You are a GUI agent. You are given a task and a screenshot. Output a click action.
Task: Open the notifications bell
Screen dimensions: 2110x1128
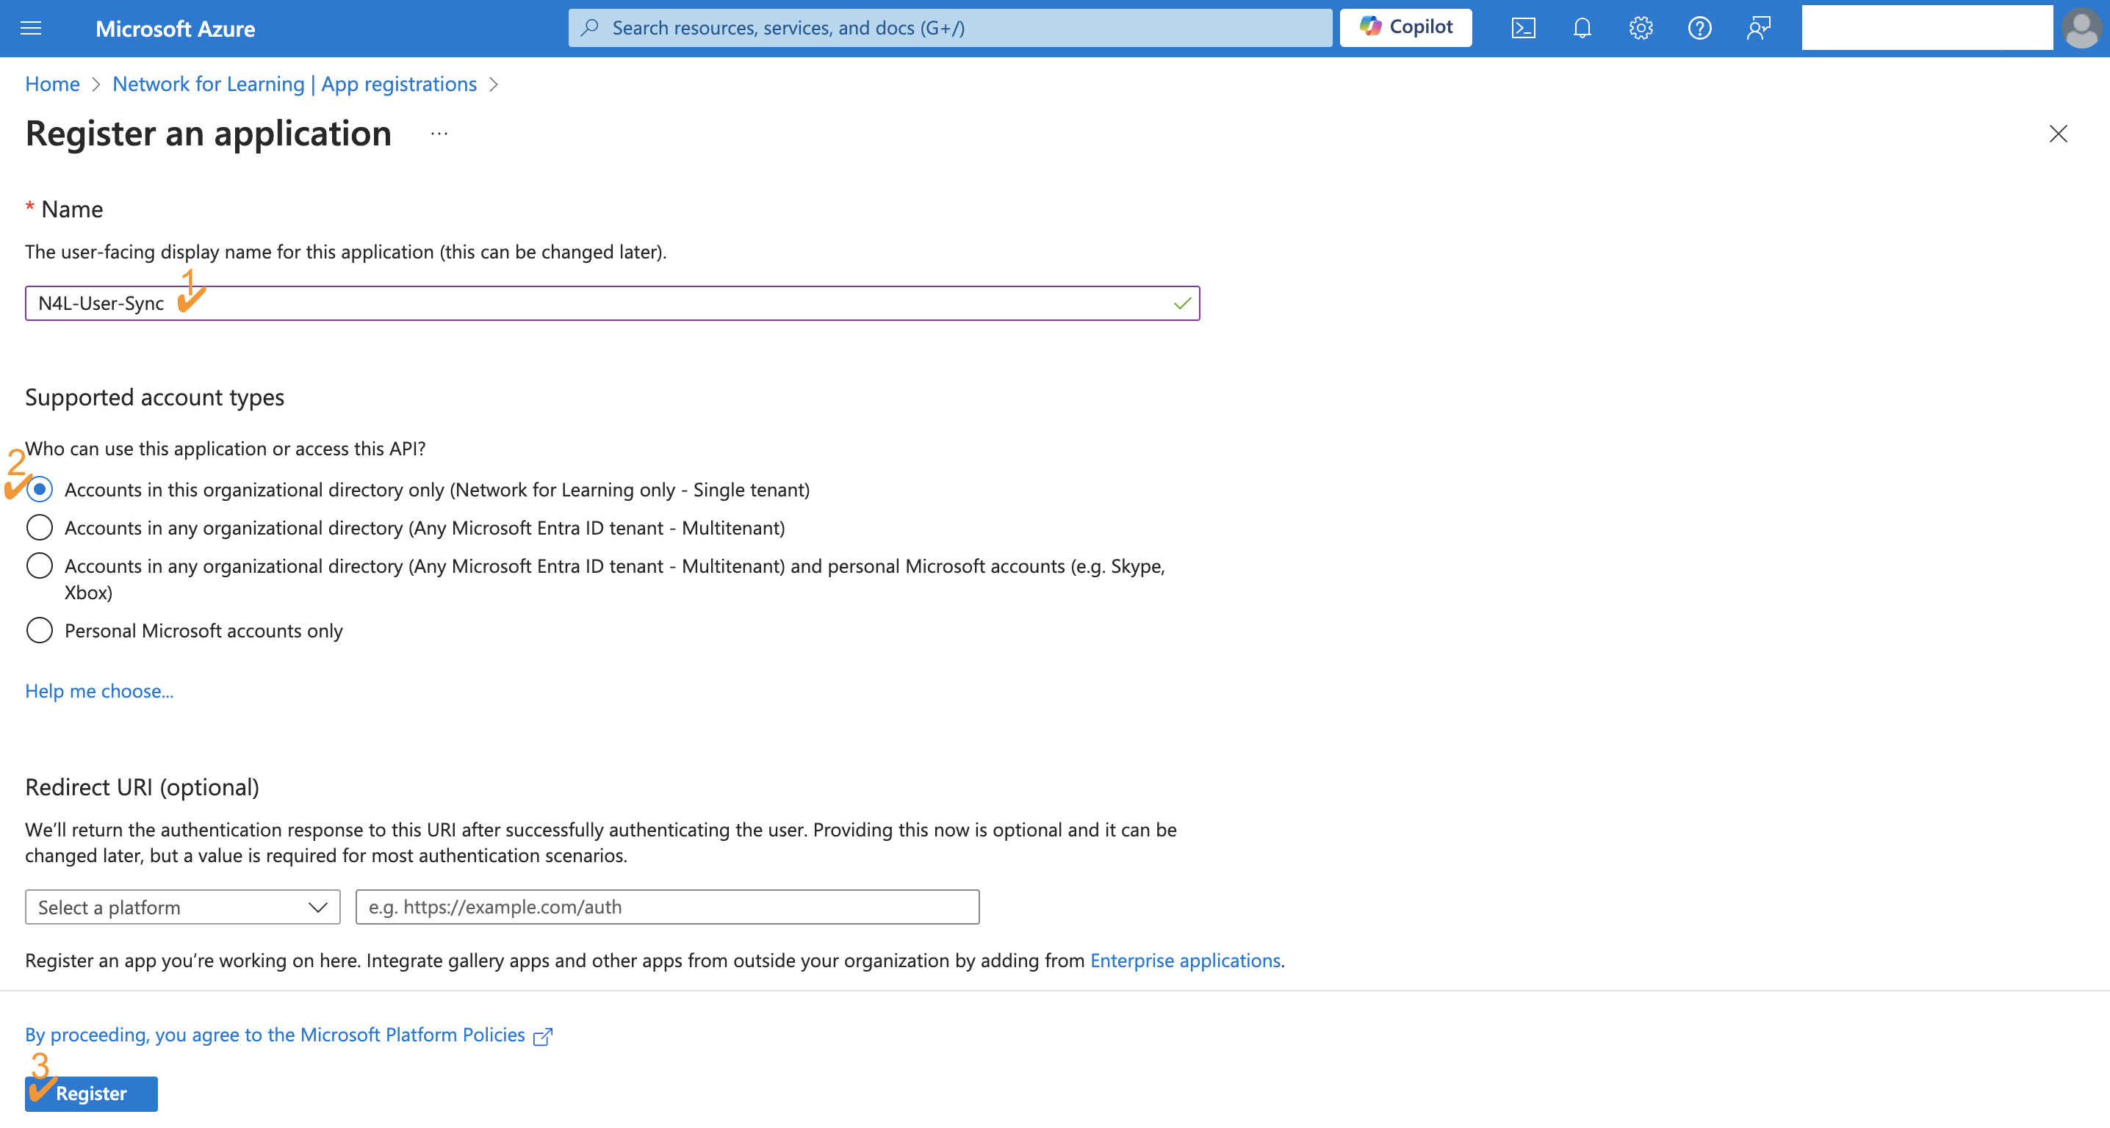pos(1582,29)
